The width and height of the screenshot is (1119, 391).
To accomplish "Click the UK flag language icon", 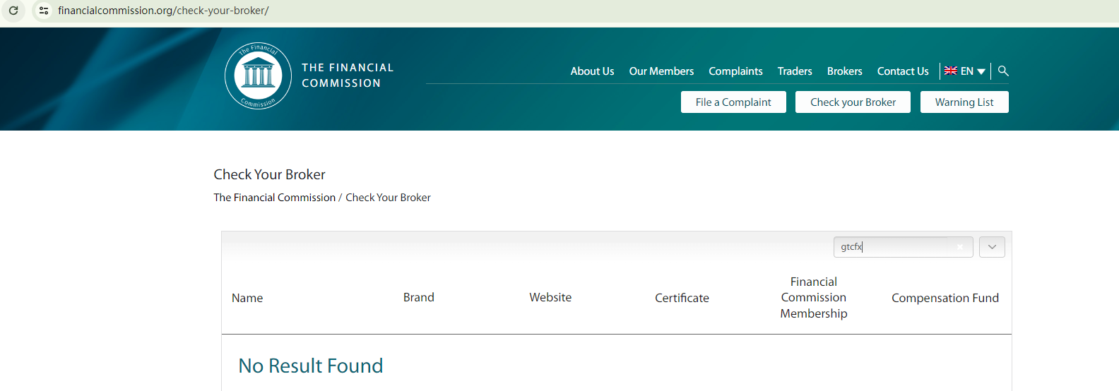I will tap(951, 71).
